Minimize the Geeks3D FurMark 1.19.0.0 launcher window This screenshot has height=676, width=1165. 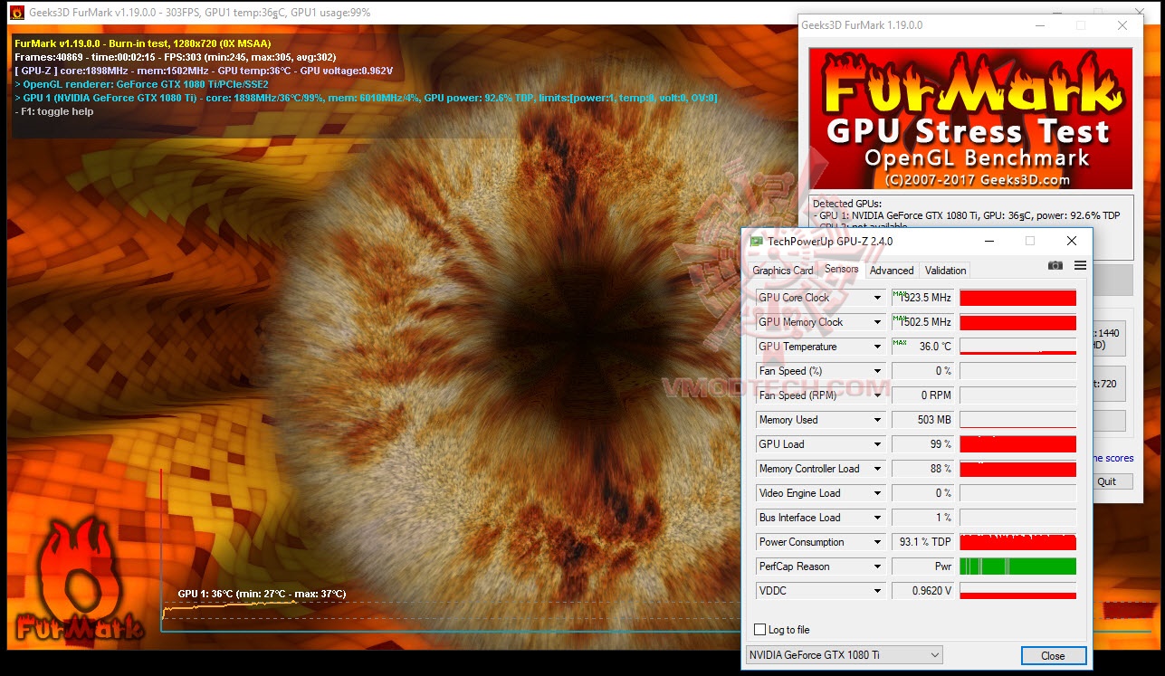(1038, 25)
